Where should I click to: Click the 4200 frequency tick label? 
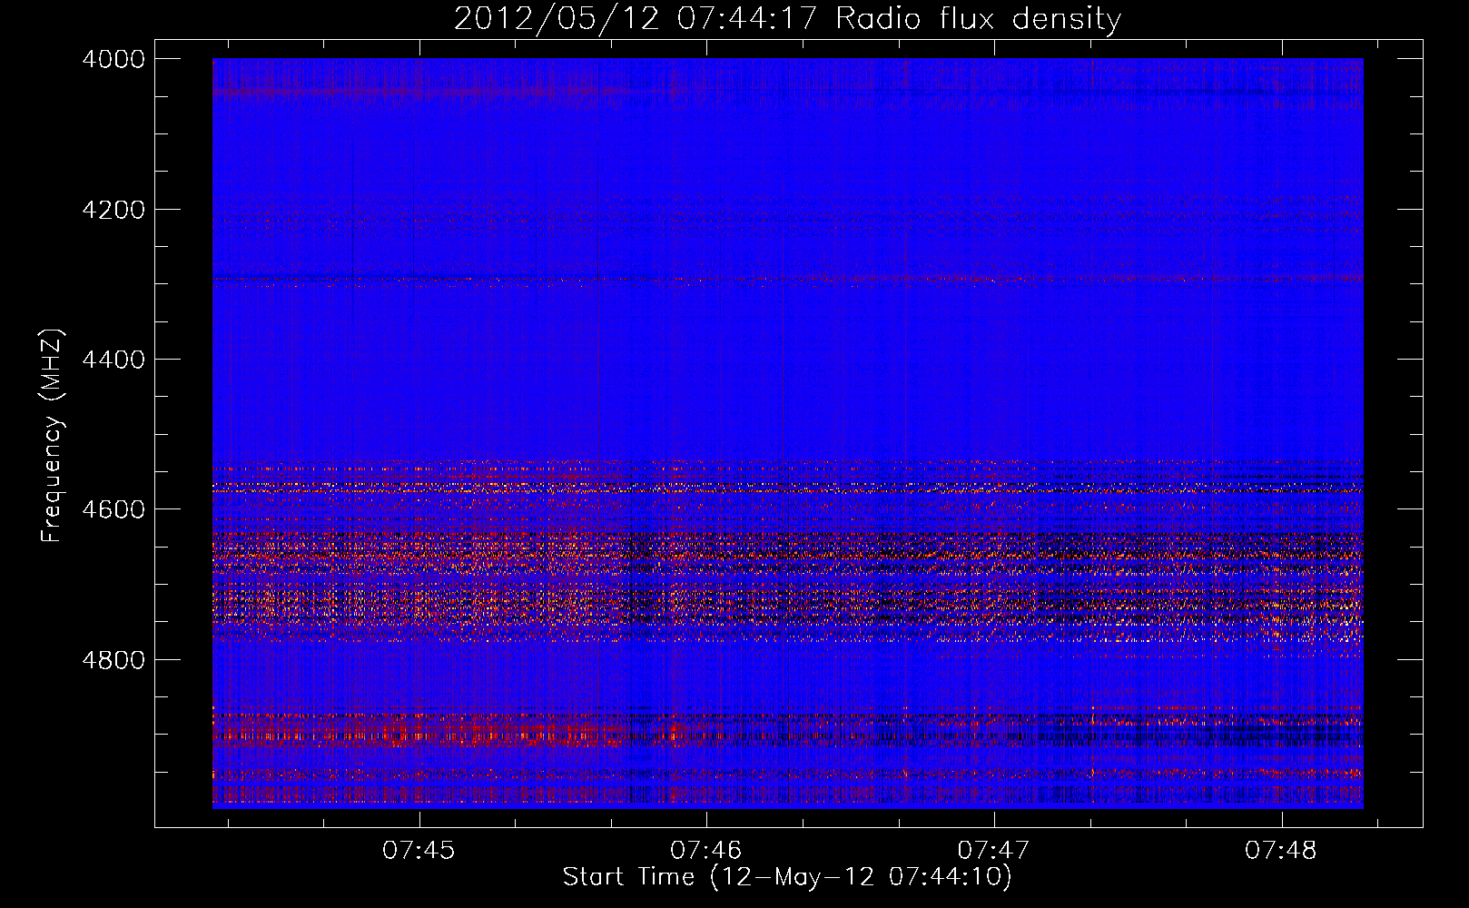113,210
